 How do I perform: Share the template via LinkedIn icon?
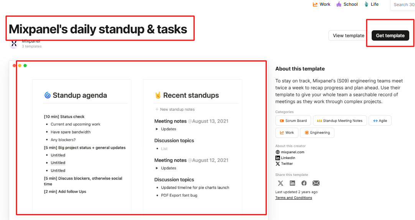292,183
